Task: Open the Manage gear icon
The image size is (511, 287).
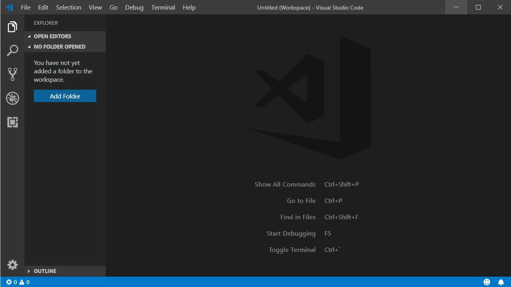Action: (x=12, y=265)
